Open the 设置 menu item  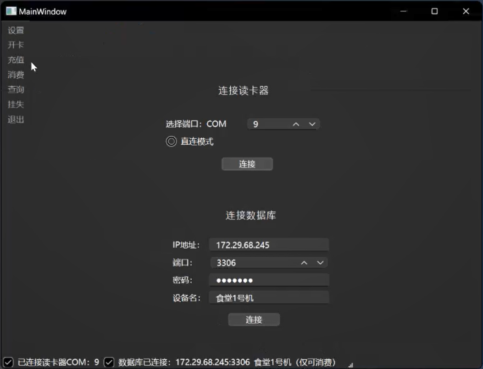pos(16,30)
